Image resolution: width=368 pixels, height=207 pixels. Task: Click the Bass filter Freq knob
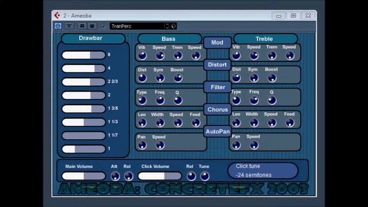[160, 100]
